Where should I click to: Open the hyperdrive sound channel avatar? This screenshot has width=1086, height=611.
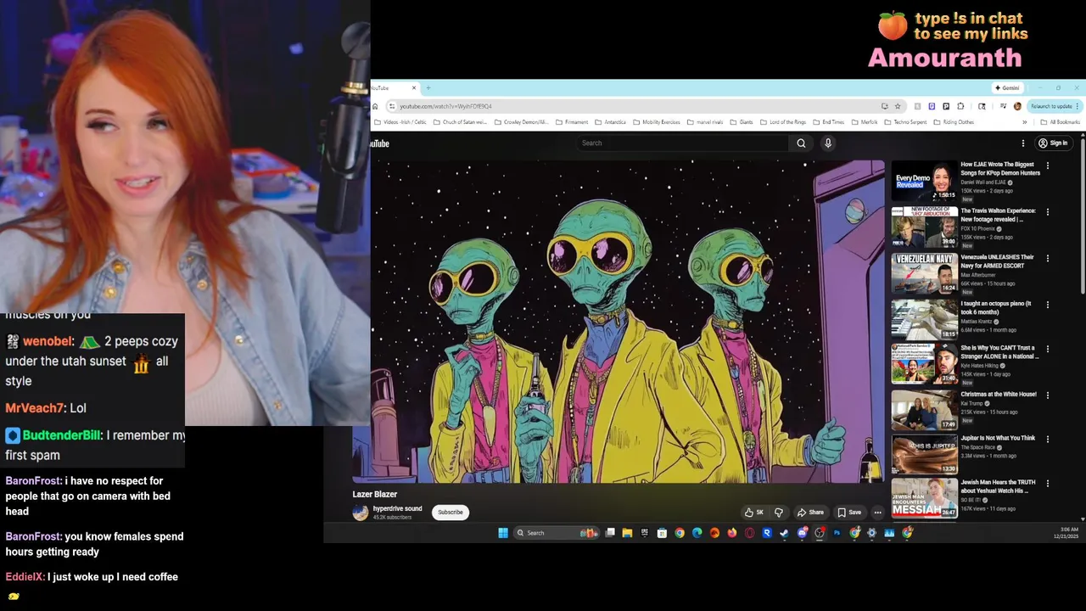[x=361, y=513]
